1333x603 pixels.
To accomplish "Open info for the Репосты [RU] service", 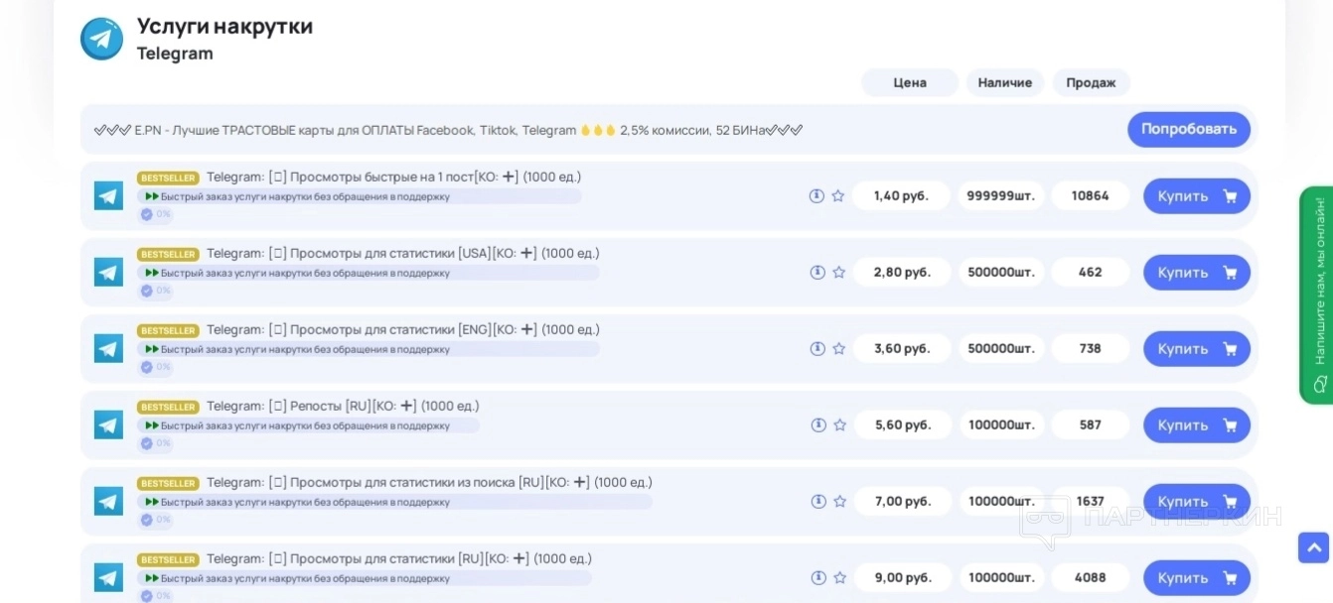I will [x=817, y=425].
